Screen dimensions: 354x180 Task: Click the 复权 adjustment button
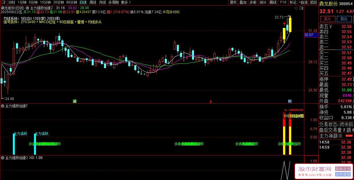233,2
